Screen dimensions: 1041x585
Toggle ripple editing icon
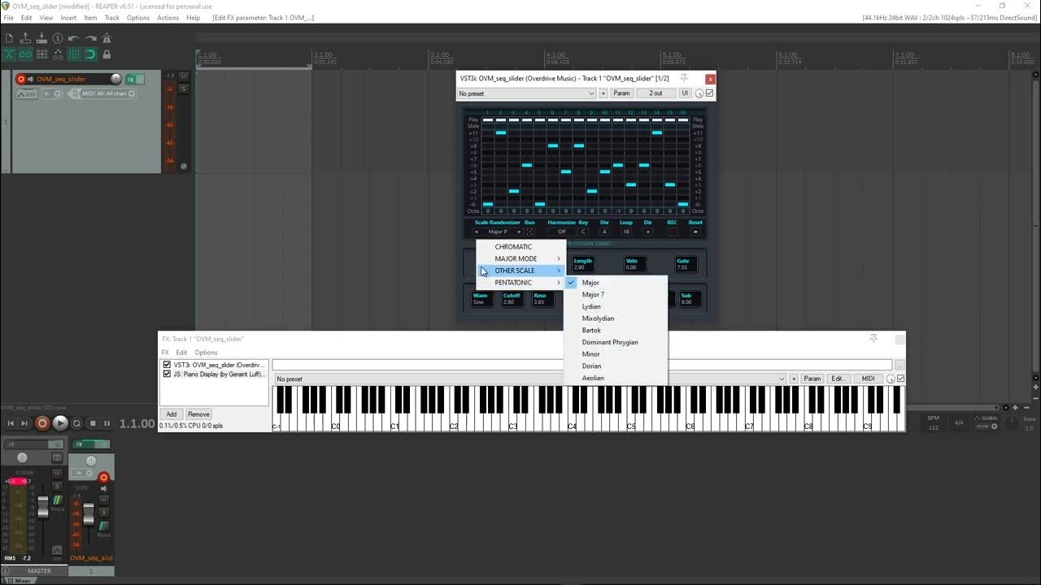coord(41,54)
